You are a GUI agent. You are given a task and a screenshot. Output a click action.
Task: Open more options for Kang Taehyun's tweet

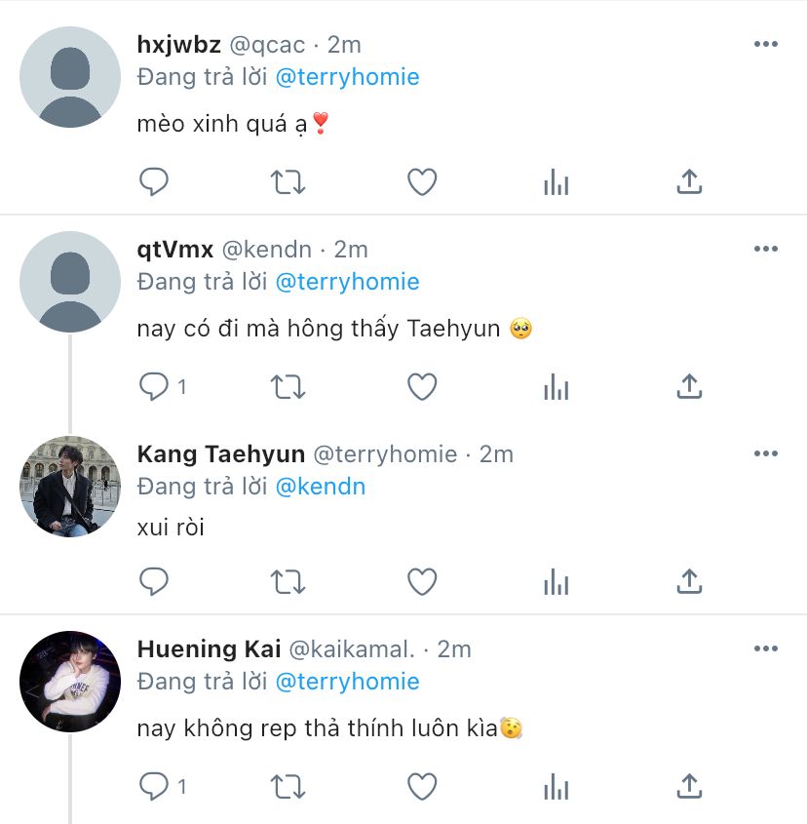(x=765, y=453)
